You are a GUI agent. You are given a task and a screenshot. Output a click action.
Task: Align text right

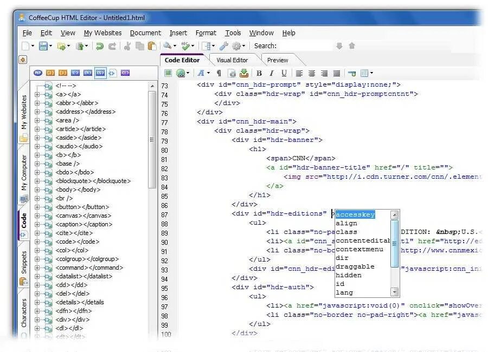[324, 74]
